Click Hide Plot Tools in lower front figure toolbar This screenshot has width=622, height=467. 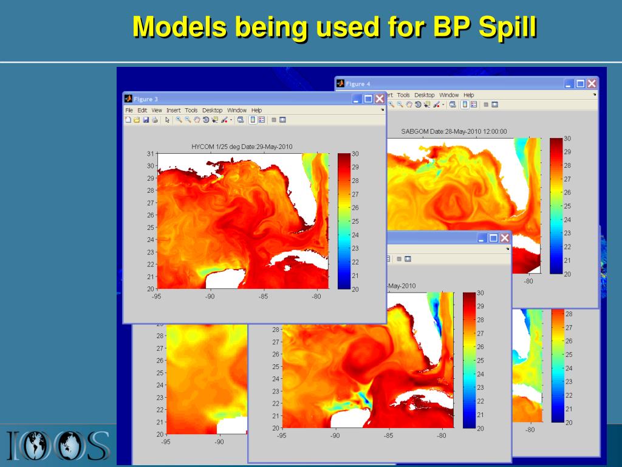(x=399, y=259)
